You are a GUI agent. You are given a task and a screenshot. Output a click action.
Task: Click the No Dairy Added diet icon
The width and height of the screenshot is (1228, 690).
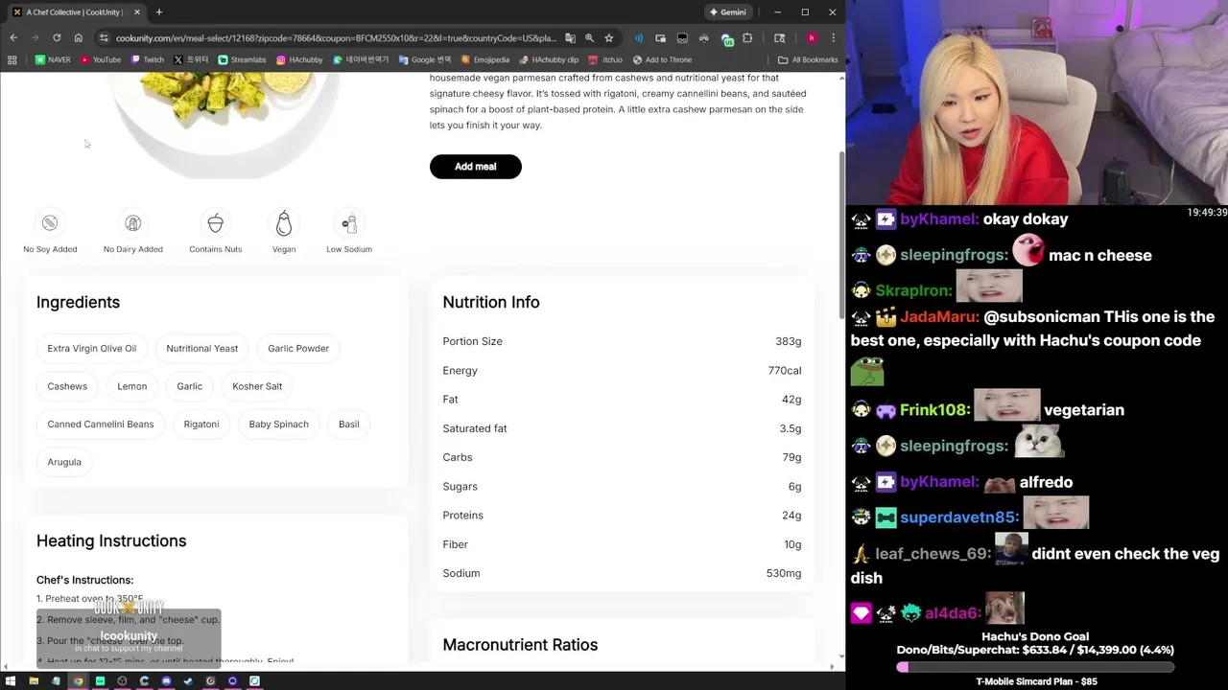133,223
